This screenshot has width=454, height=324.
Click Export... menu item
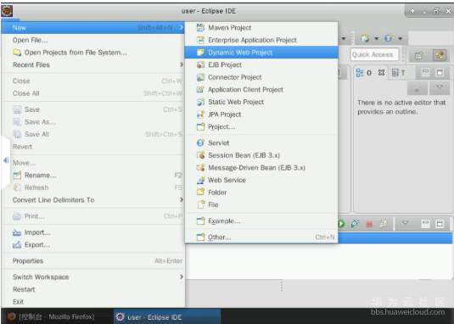[92, 245]
